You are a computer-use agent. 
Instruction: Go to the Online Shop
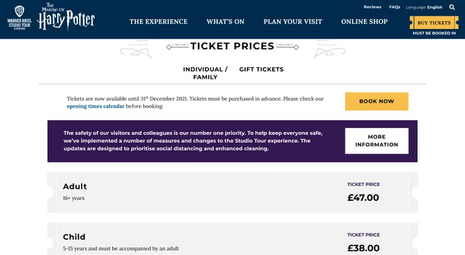(364, 21)
